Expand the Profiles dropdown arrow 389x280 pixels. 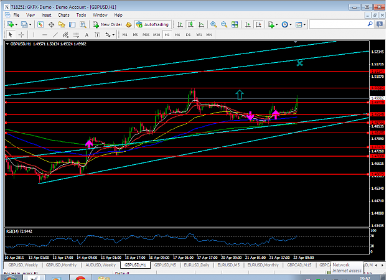pos(30,24)
